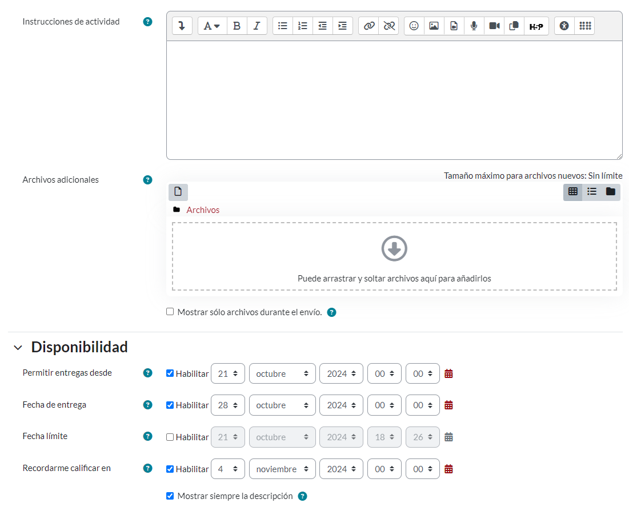The height and width of the screenshot is (511, 629).
Task: Open the accessibility checker icon
Action: pos(564,26)
